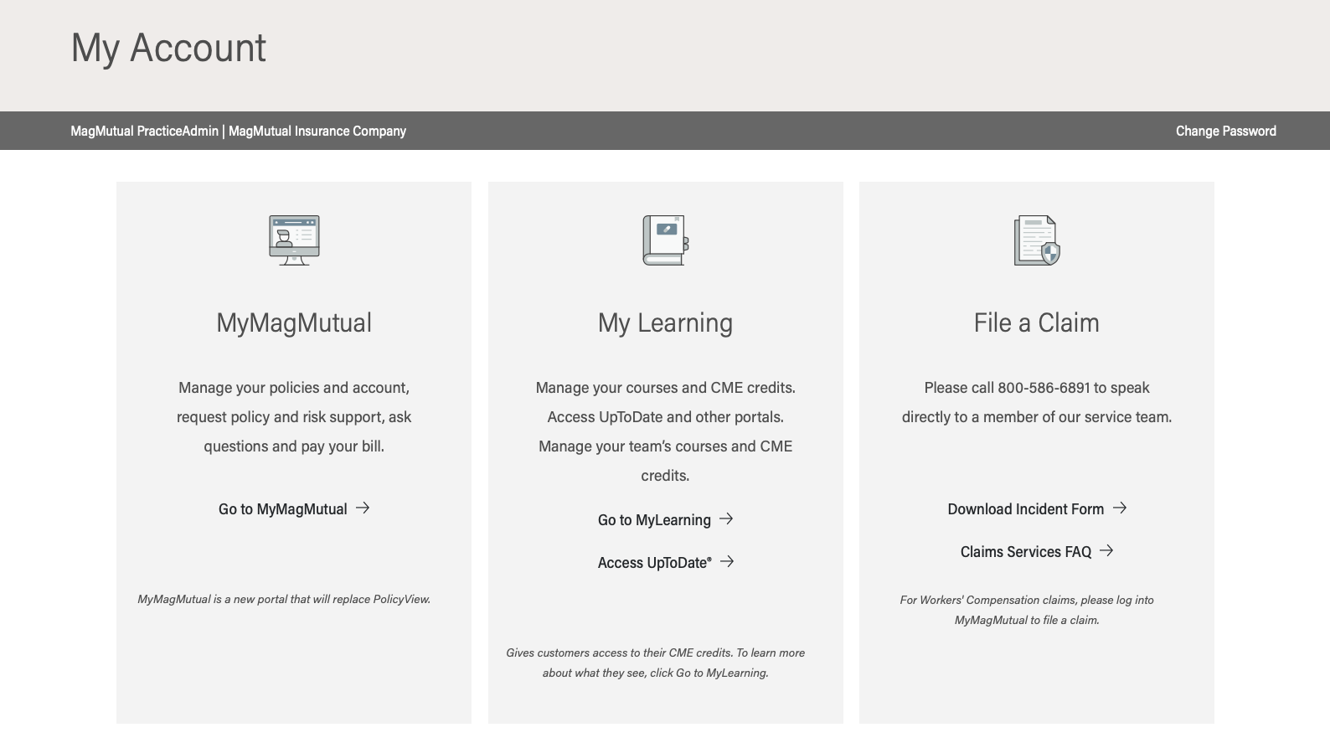Click the File a Claim card title
Image resolution: width=1330 pixels, height=748 pixels.
tap(1037, 322)
